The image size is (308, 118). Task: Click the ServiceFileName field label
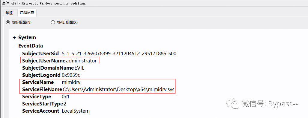[42, 90]
